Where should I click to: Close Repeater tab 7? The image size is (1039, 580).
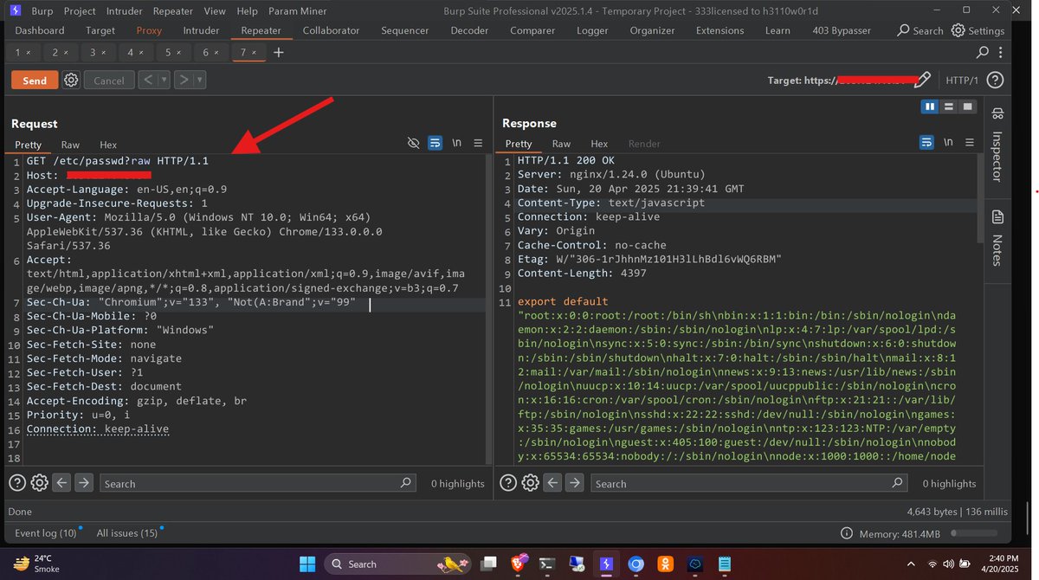point(255,53)
